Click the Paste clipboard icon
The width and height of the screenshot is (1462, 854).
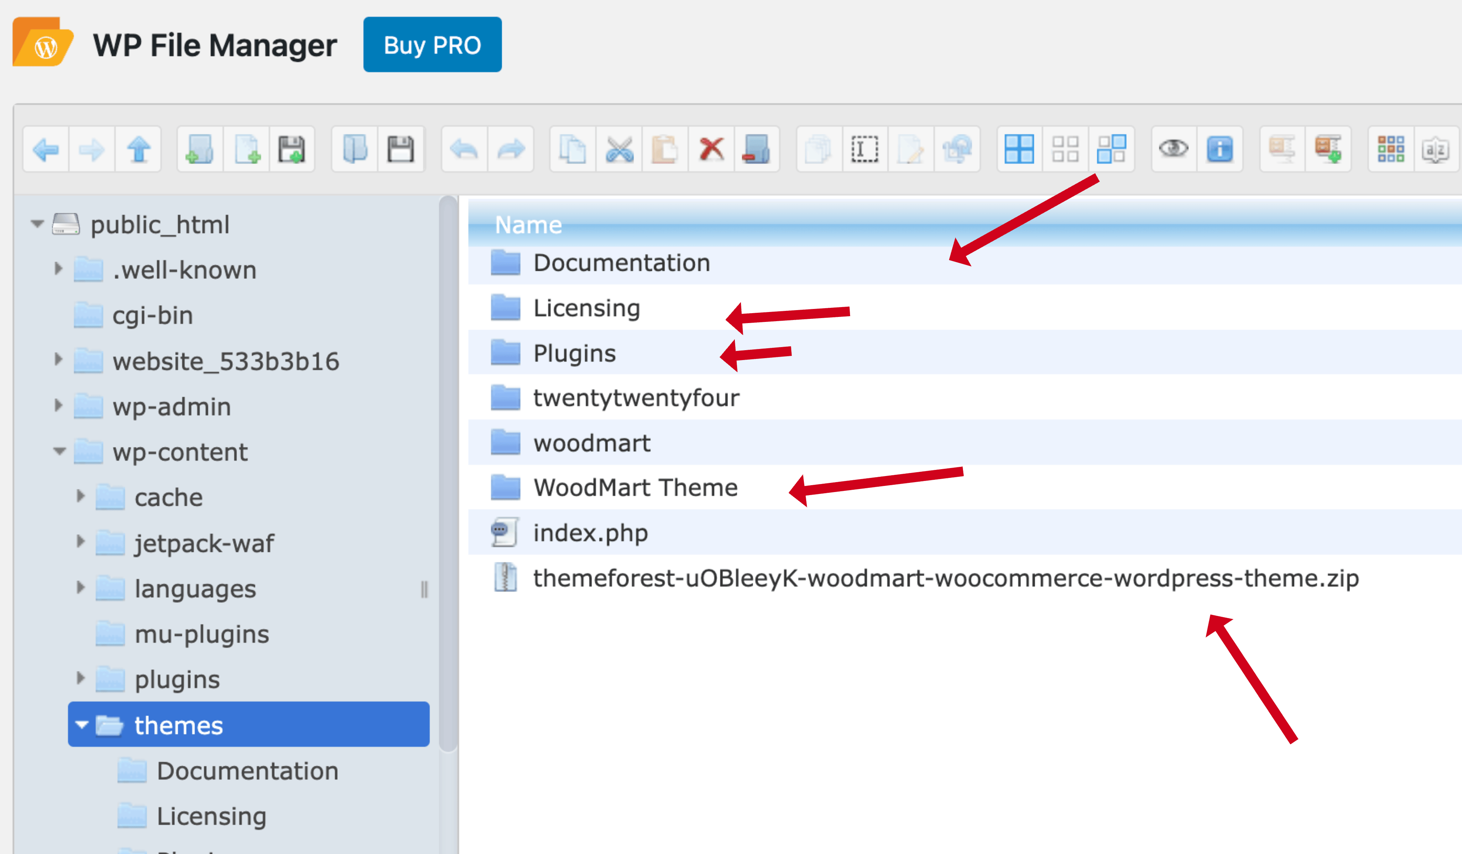(665, 149)
